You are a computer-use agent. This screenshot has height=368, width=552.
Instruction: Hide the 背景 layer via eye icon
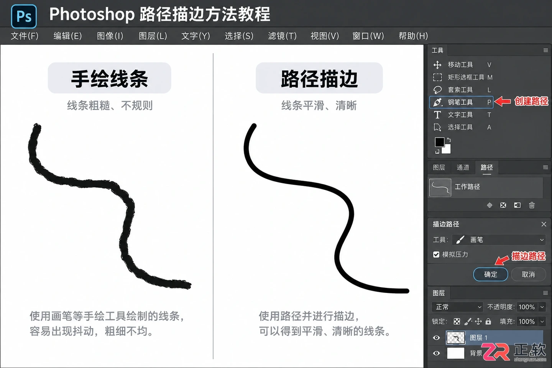pyautogui.click(x=436, y=353)
